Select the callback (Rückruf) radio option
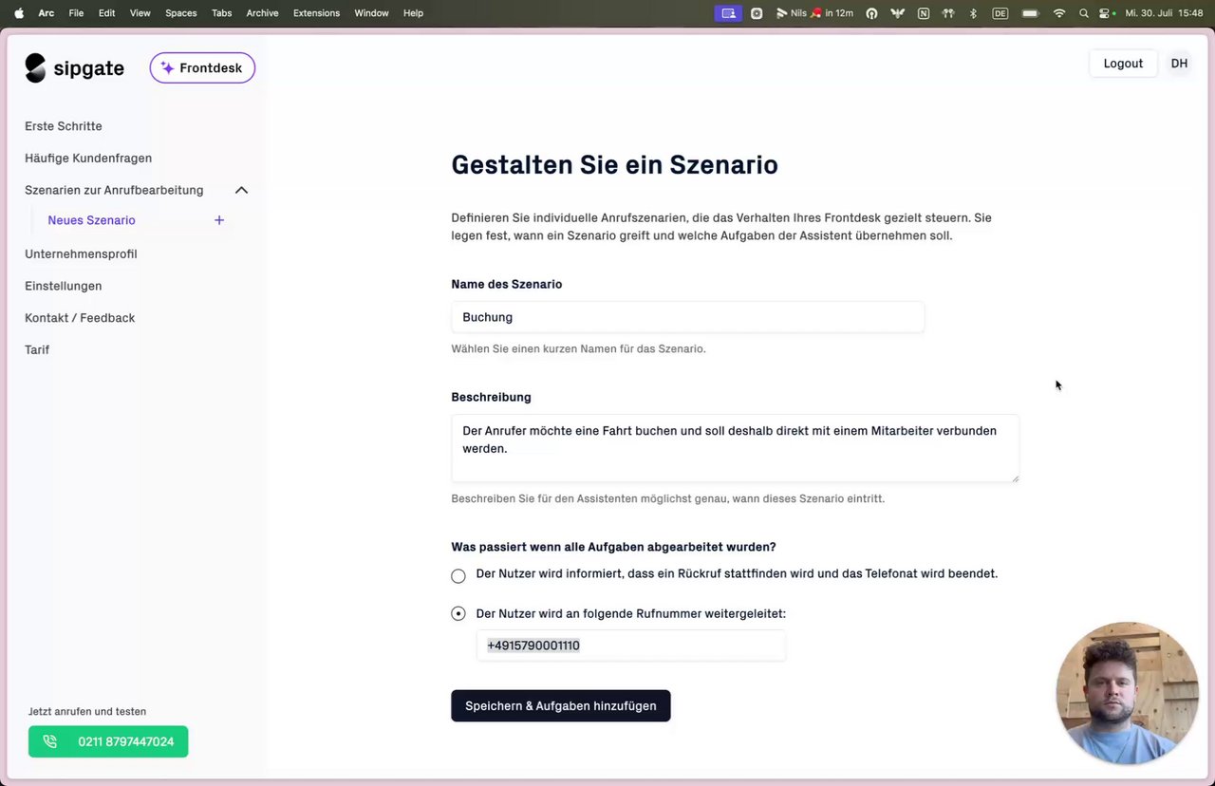The height and width of the screenshot is (786, 1215). tap(458, 575)
